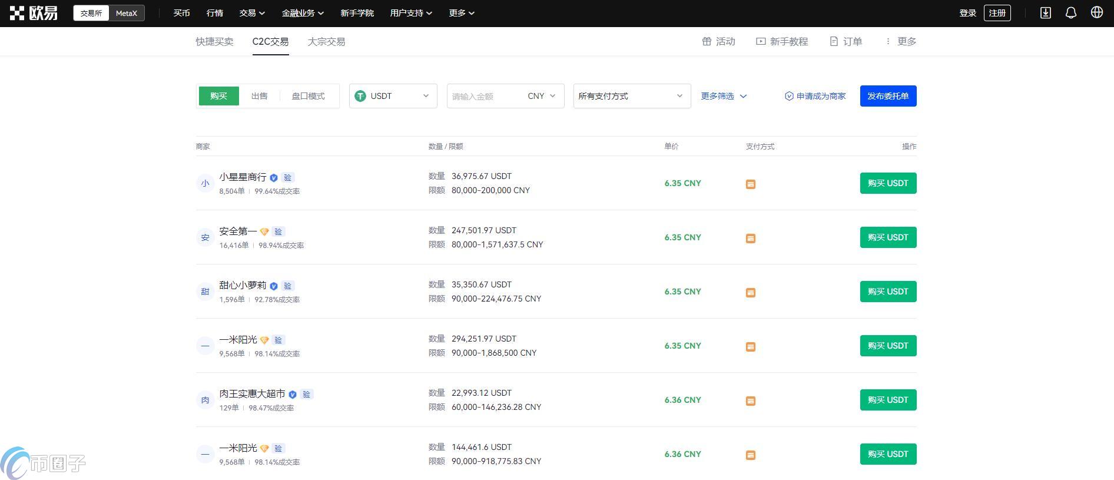The height and width of the screenshot is (480, 1114).
Task: Click verified badge beside 肉王实惠大超市
Action: (293, 395)
